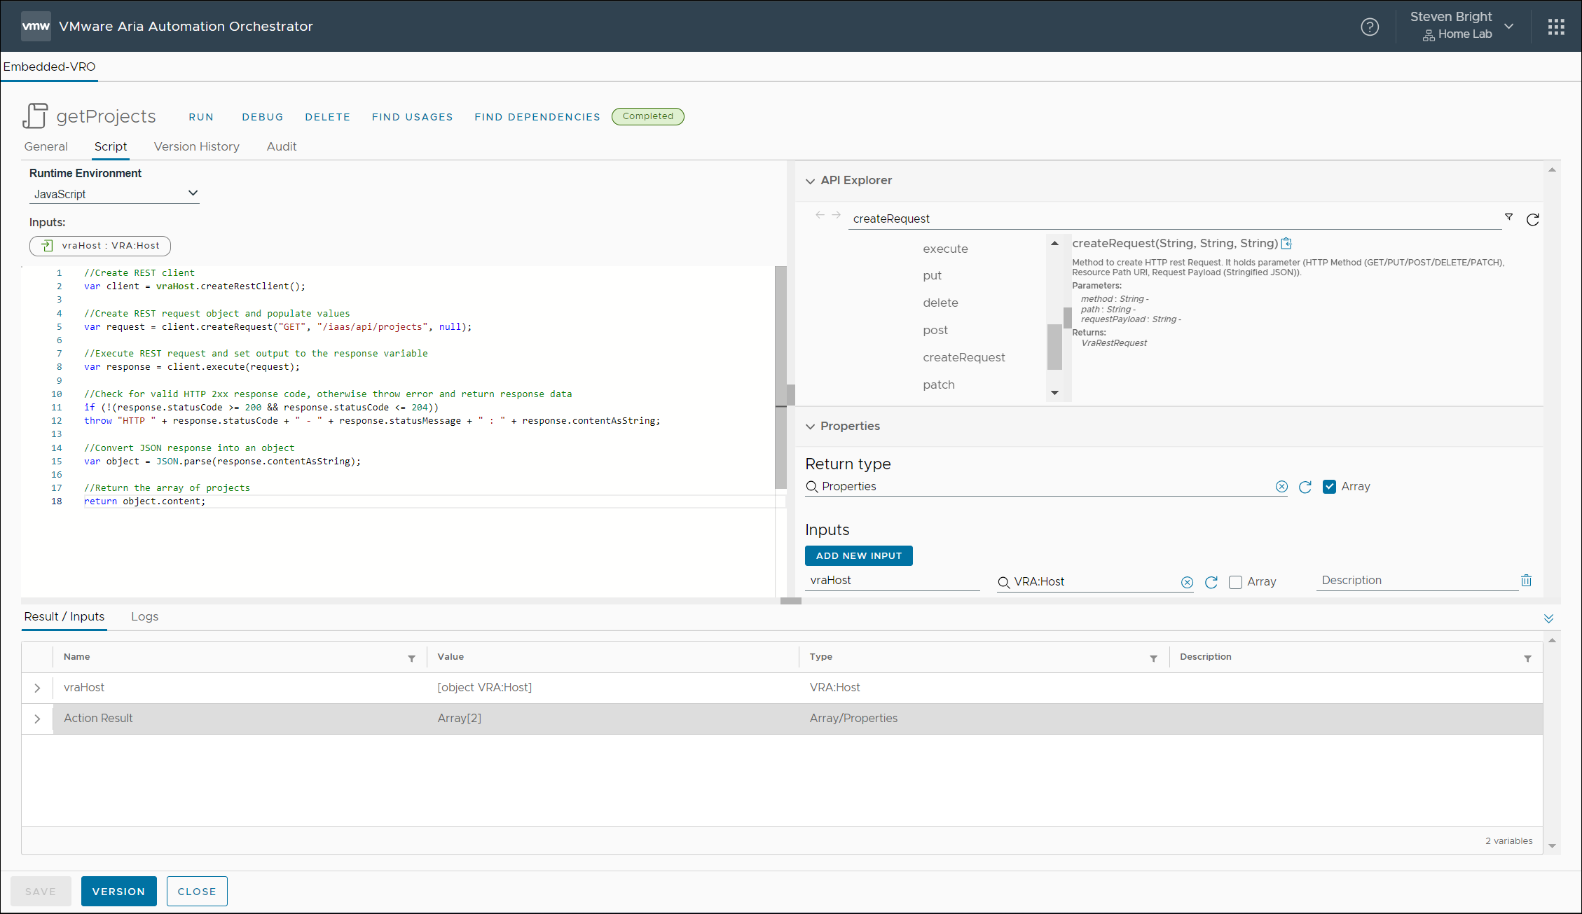Uncheck the Return type Array checkbox
This screenshot has width=1582, height=914.
pyautogui.click(x=1329, y=487)
